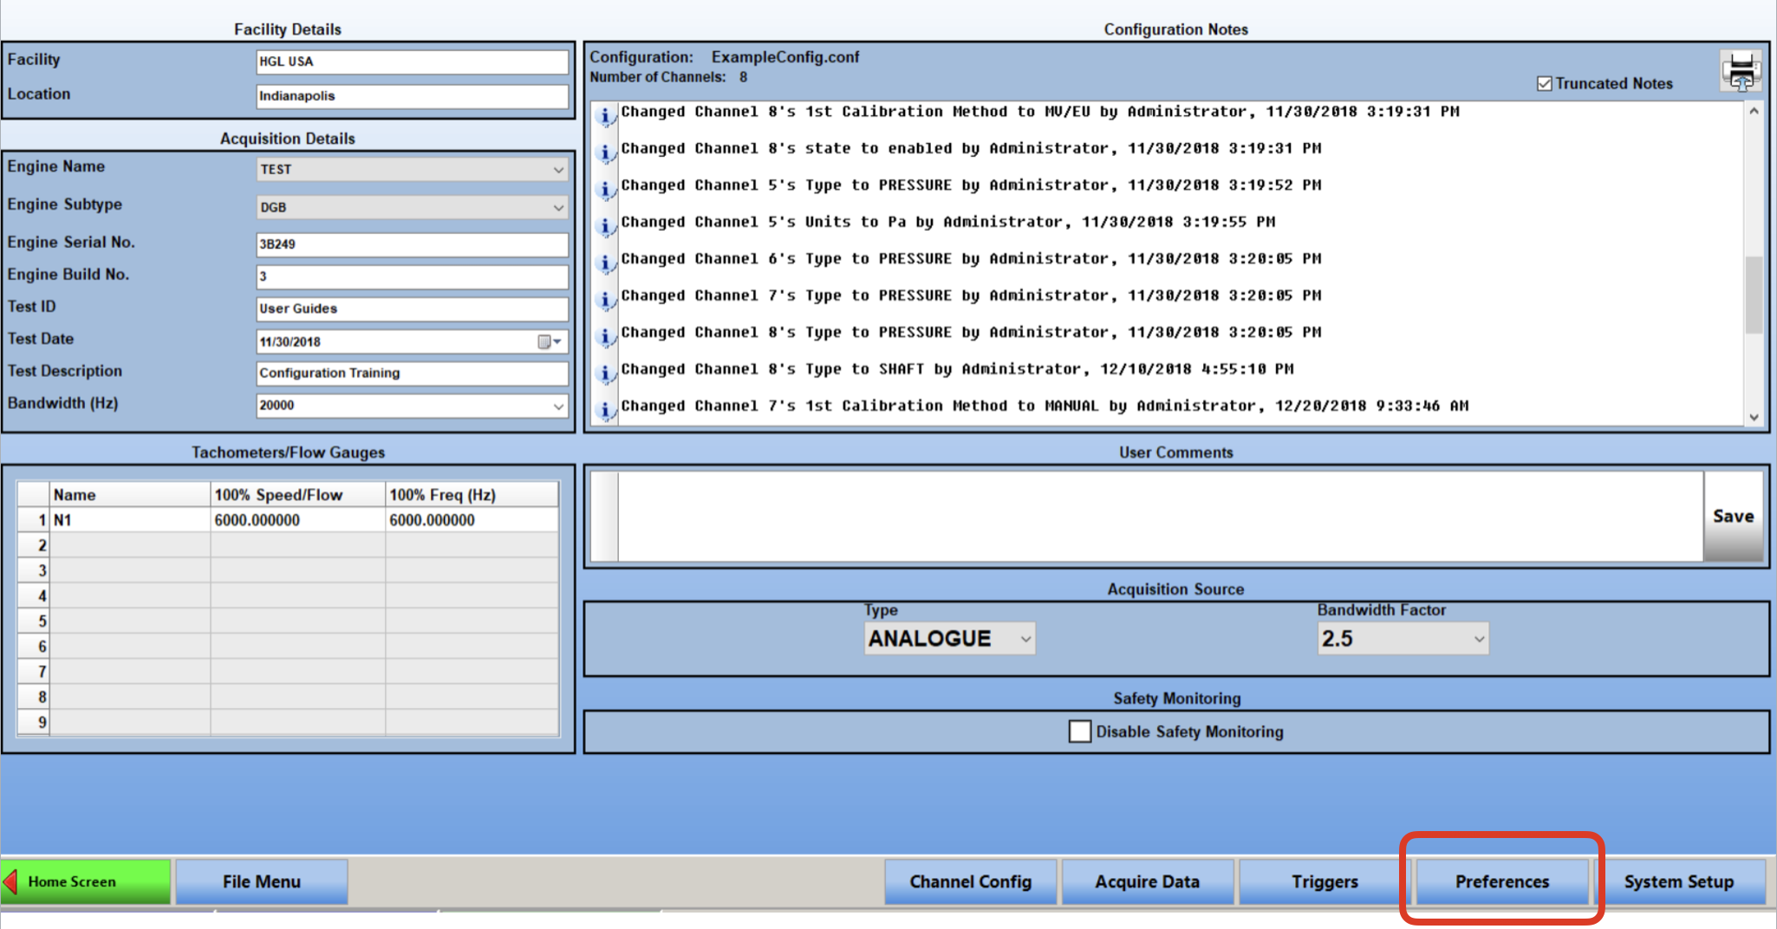
Task: Click info icon beside Channel 5 PRESSURE type note
Action: pos(605,189)
